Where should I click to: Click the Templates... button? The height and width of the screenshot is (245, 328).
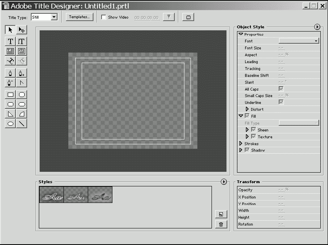pos(80,17)
